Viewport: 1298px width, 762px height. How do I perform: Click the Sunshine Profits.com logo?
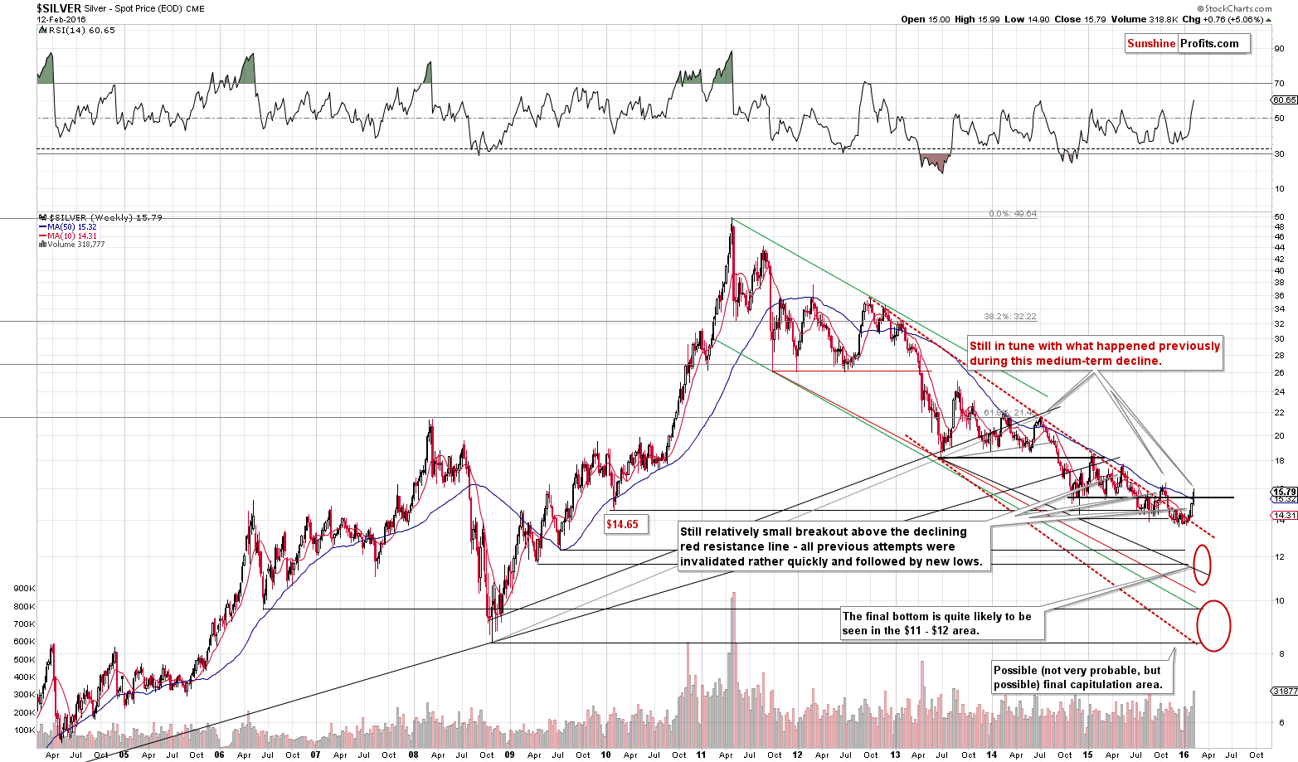[1187, 44]
